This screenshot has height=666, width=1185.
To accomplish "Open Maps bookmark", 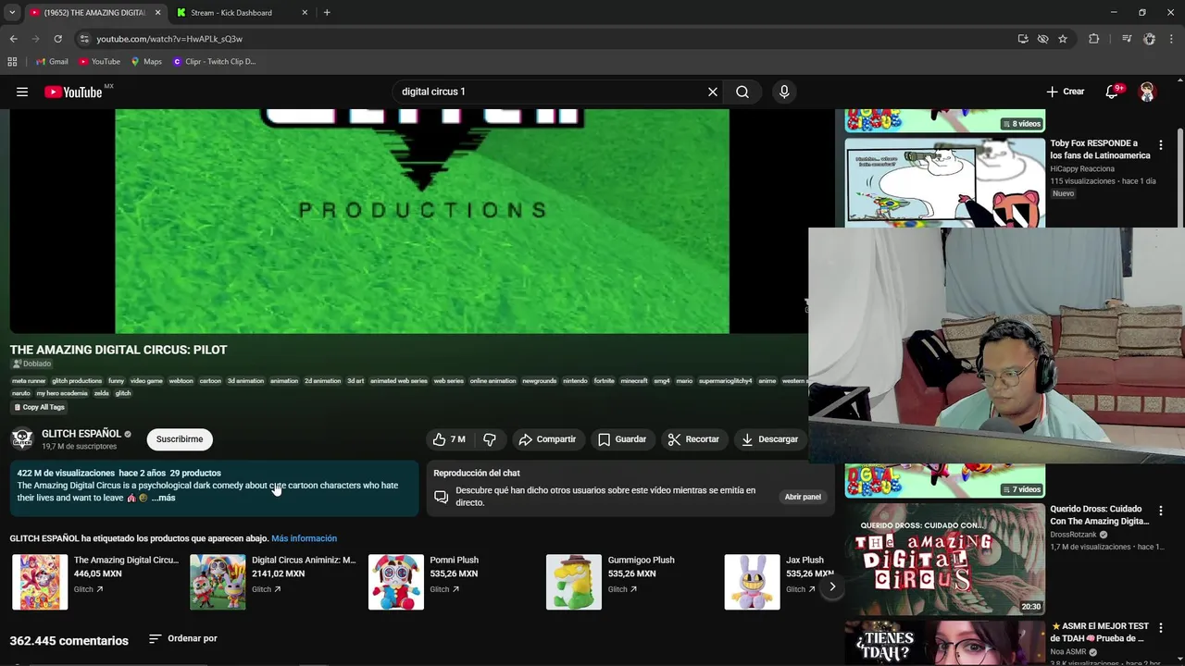I will tap(146, 62).
